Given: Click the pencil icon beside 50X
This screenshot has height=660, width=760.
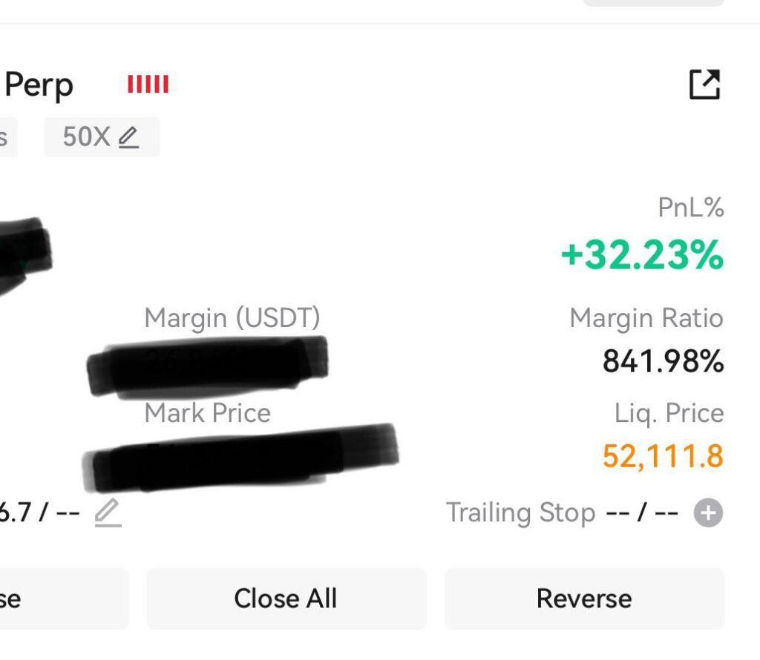Looking at the screenshot, I should point(129,137).
